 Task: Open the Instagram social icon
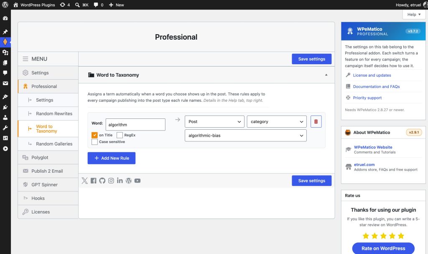(111, 181)
